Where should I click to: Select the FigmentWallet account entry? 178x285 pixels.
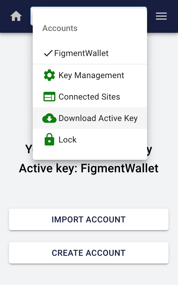[90, 53]
